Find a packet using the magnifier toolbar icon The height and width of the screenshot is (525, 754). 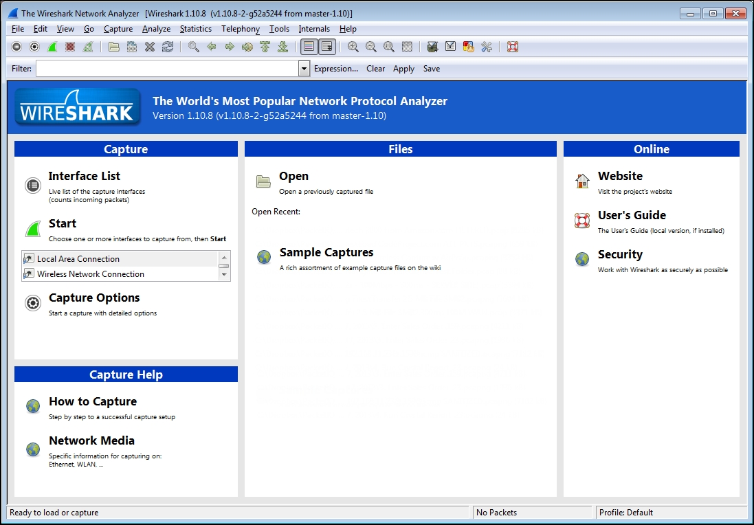click(x=193, y=47)
